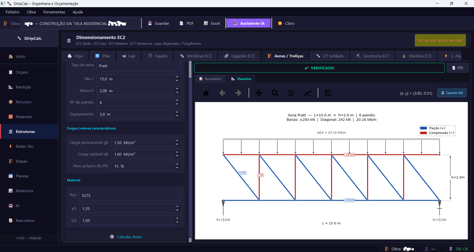Go back to previous plot view
Screen dimensions: 474x252
(x=222, y=93)
